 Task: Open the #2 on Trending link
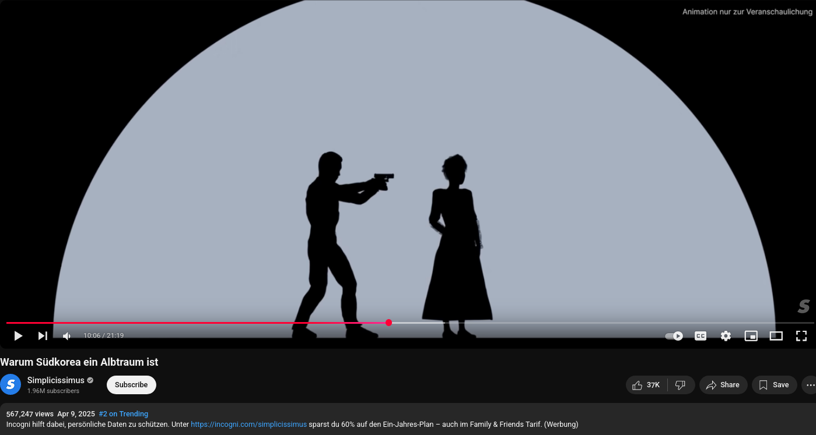124,414
